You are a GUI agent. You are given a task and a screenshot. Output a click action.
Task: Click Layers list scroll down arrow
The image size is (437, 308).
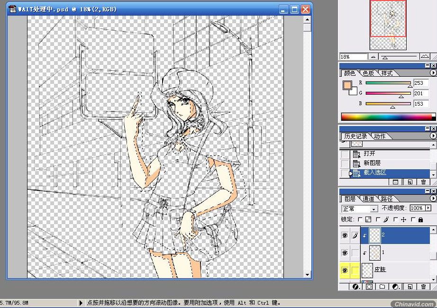coord(433,280)
